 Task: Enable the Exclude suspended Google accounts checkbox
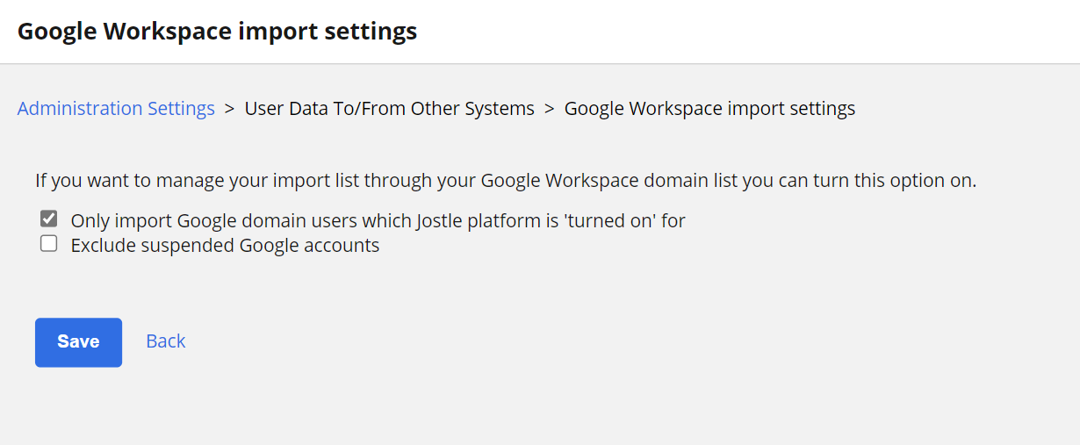pos(49,244)
